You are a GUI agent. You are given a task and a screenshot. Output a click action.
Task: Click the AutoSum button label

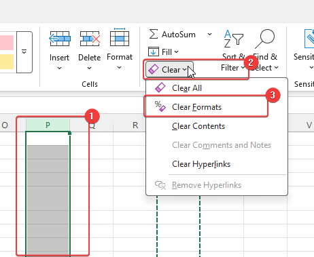coord(179,35)
